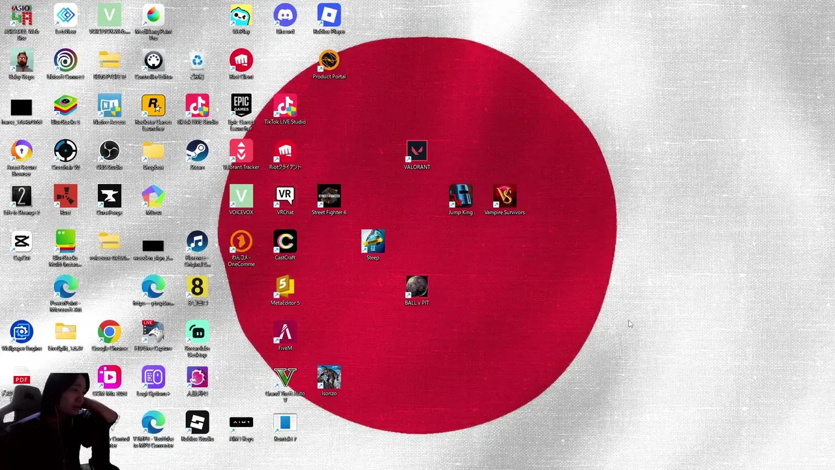Launch BlueStacks 5 from the desktop
Image resolution: width=835 pixels, height=470 pixels.
[x=65, y=106]
